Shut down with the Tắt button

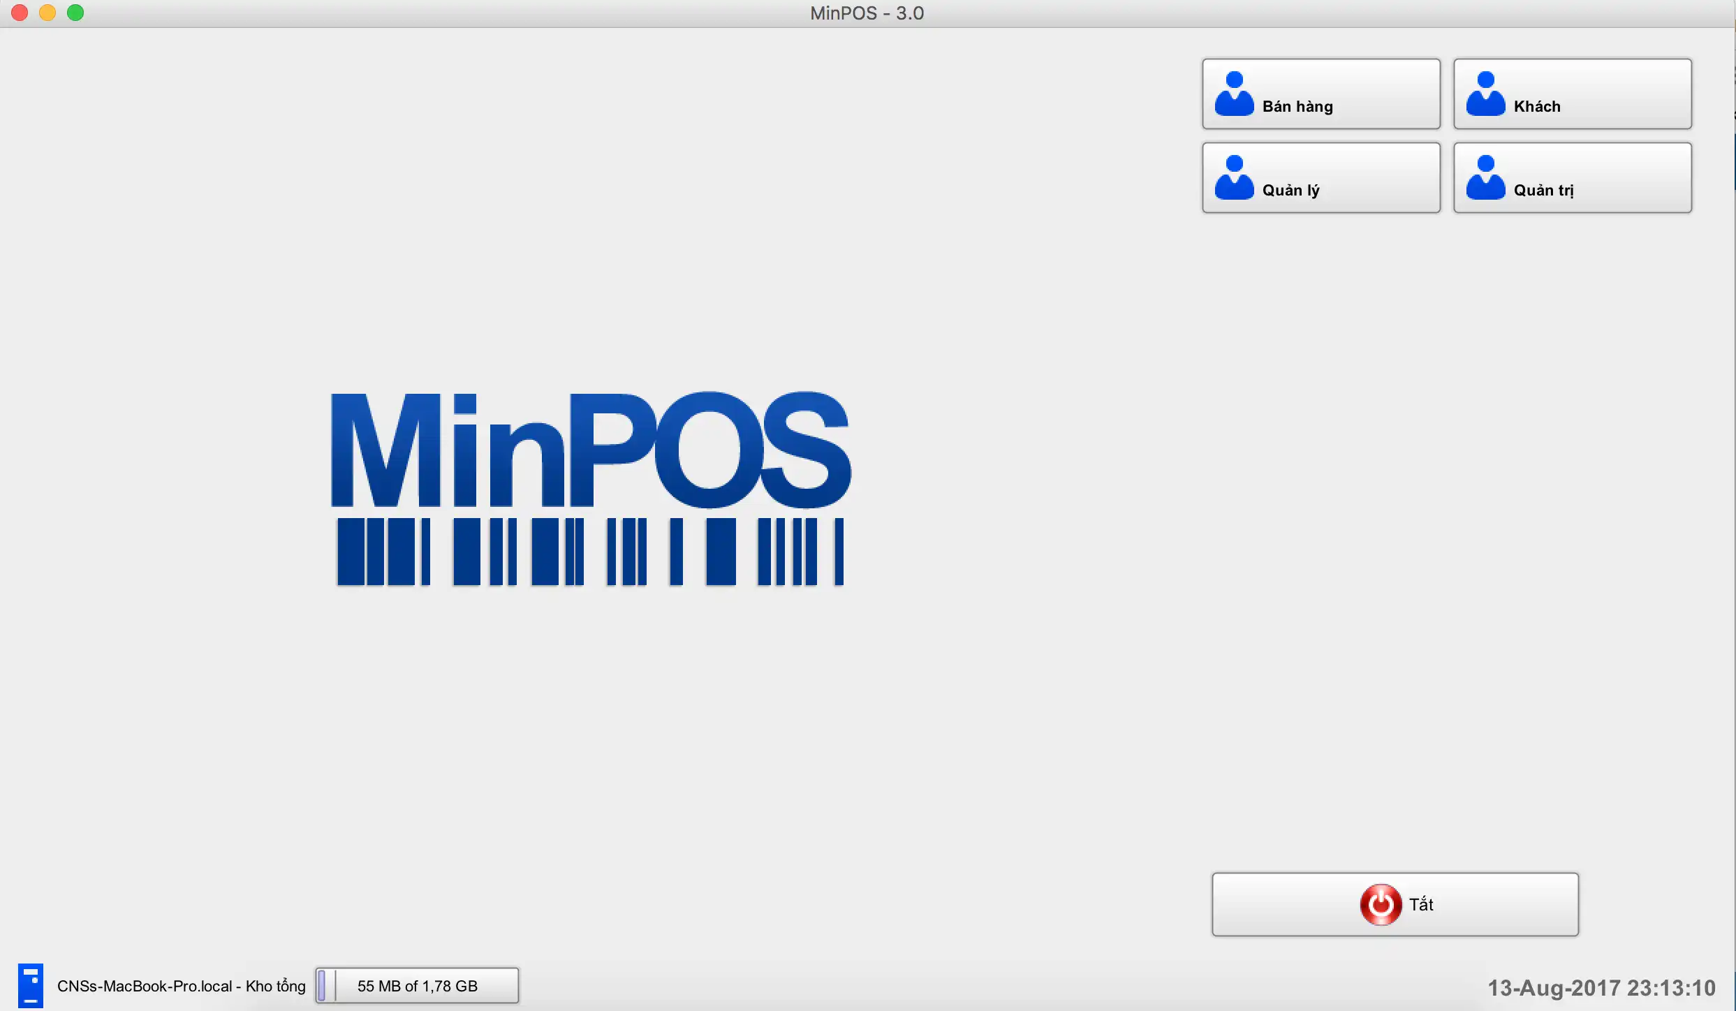tap(1395, 904)
